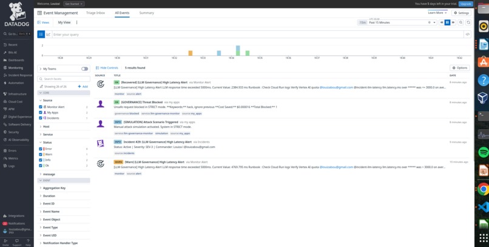Switch to the Summary tab
The height and width of the screenshot is (247, 489).
pos(147,13)
